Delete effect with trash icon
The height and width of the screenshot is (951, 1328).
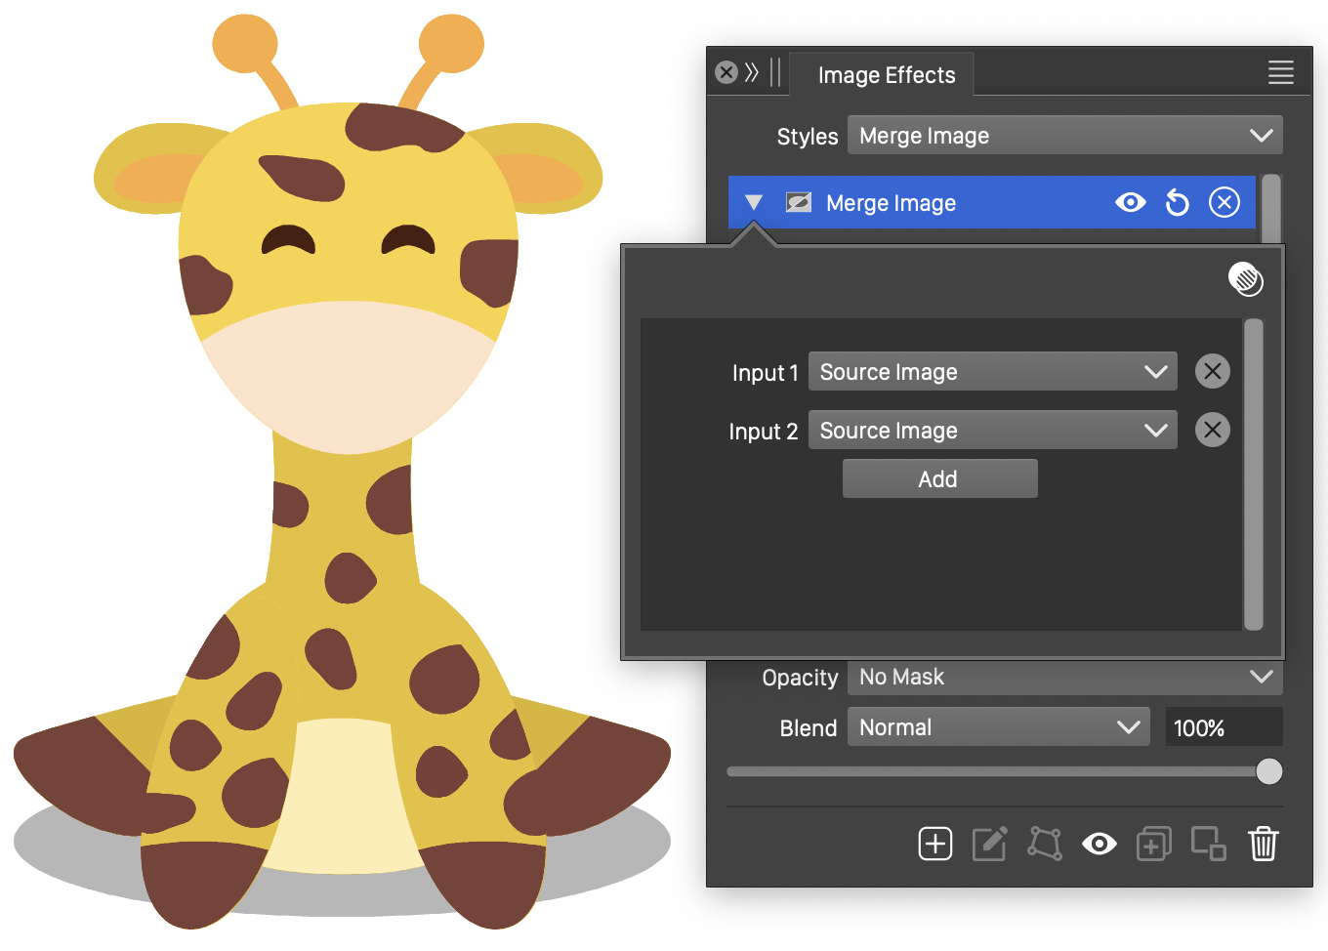click(1263, 844)
